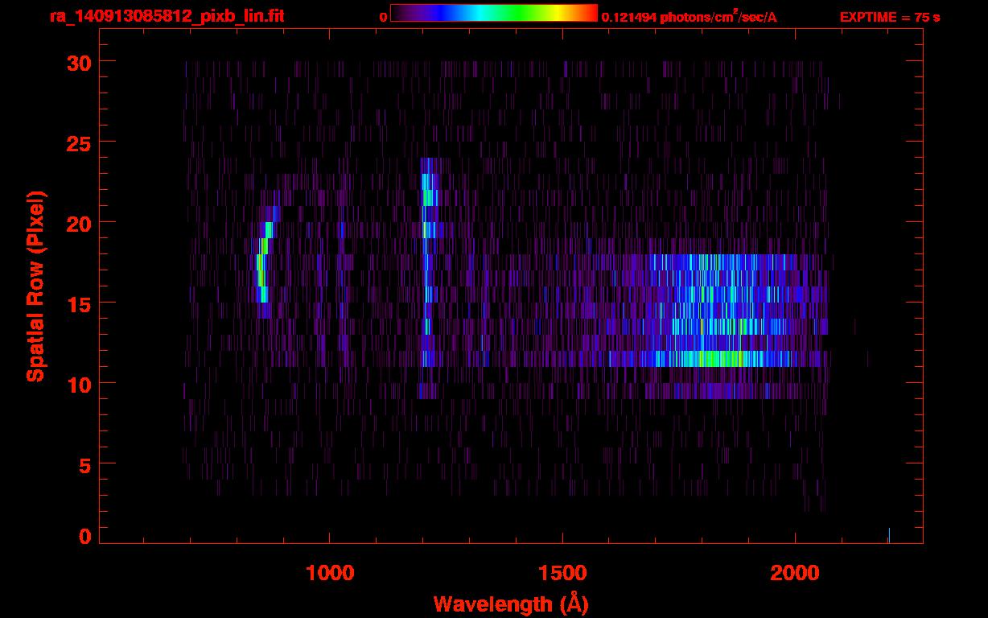Click the y-axis tick label 10
Image resolution: width=988 pixels, height=618 pixels.
tap(78, 384)
